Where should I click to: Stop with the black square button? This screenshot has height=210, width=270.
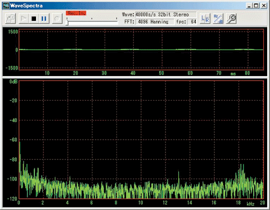pyautogui.click(x=34, y=19)
